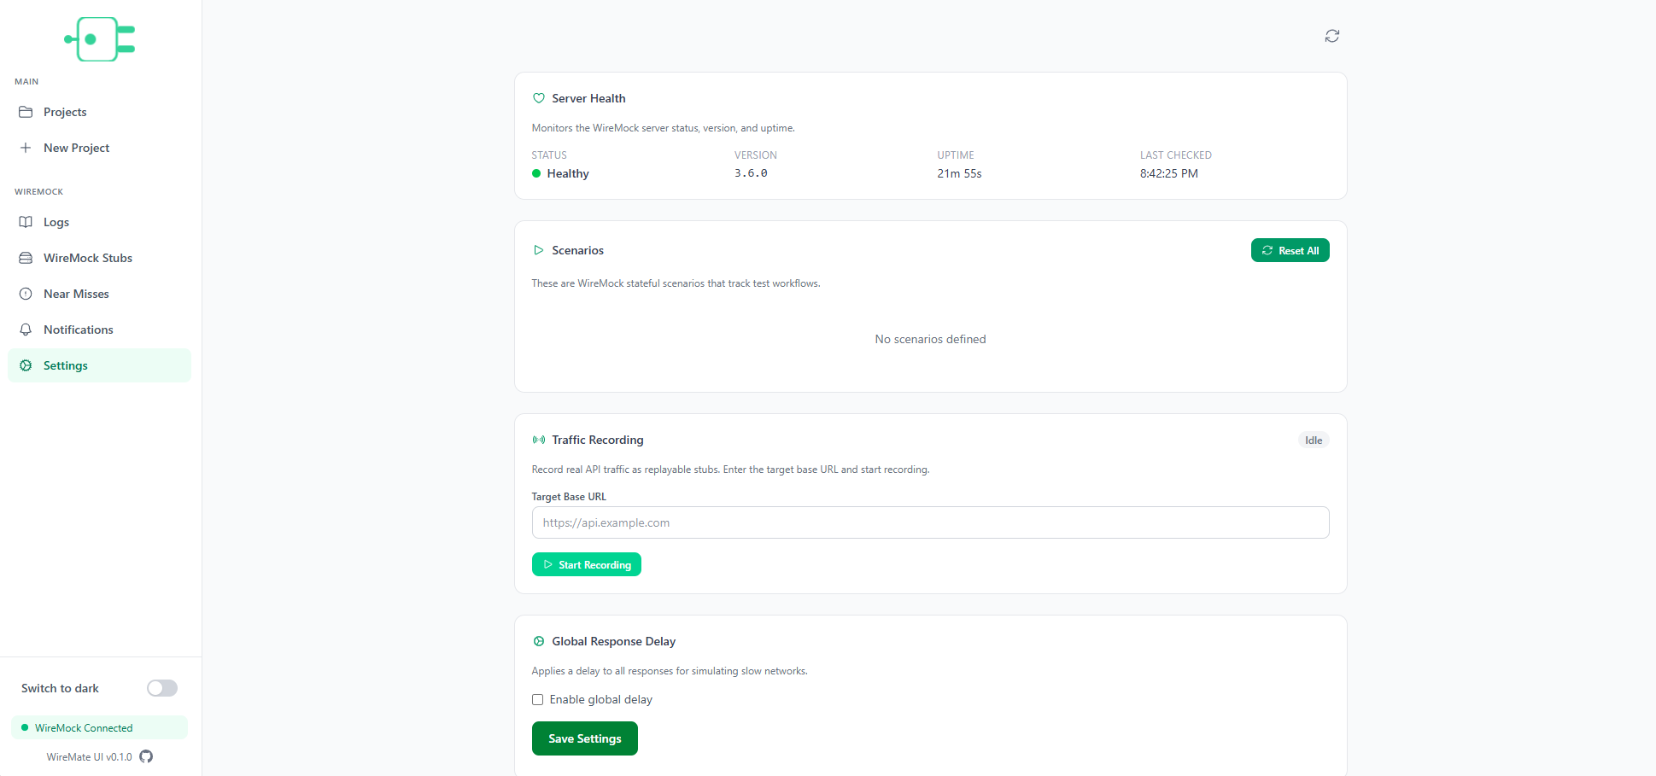
Task: Click the Save Settings button
Action: tap(585, 738)
